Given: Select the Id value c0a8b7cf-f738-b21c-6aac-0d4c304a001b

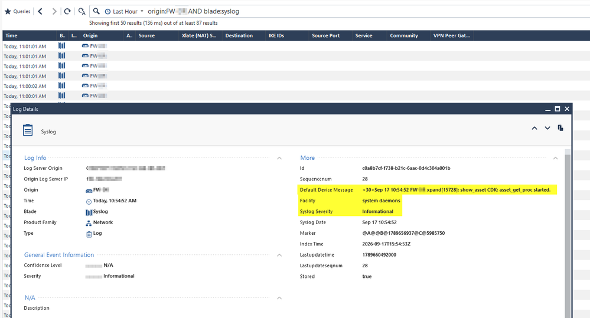Looking at the screenshot, I should coord(406,168).
